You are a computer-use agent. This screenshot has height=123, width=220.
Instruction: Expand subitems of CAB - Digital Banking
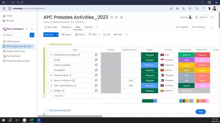pos(51,86)
